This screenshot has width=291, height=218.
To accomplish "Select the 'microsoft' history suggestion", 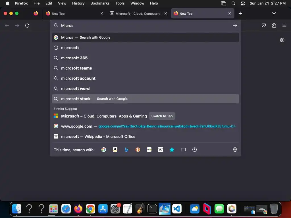I will click(145, 48).
